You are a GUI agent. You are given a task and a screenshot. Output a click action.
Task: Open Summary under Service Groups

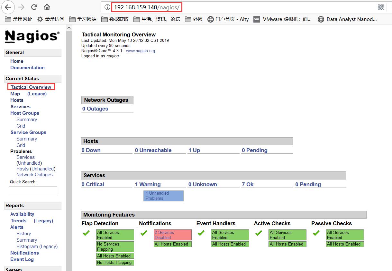click(27, 139)
